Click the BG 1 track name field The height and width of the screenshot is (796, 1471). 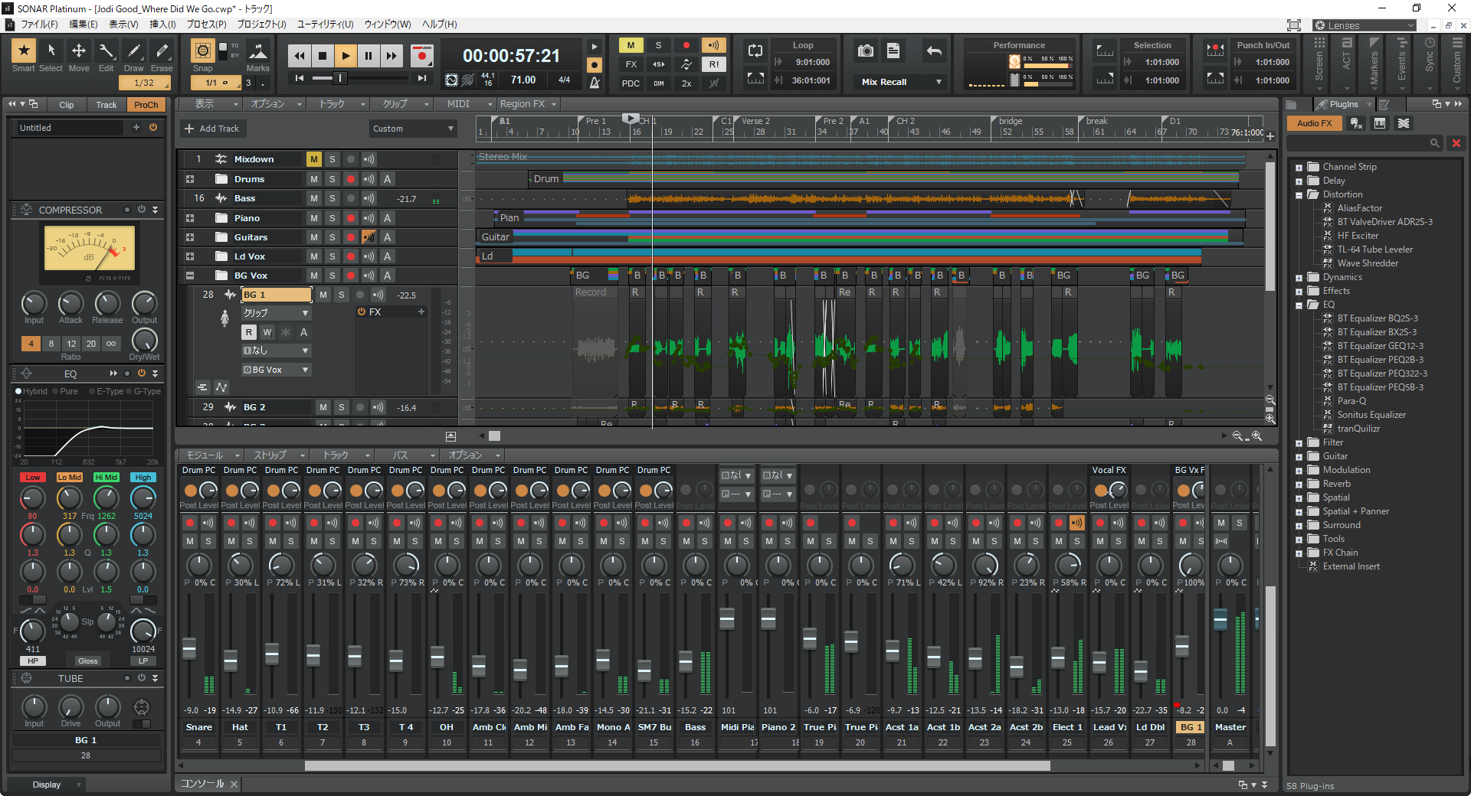(x=277, y=295)
